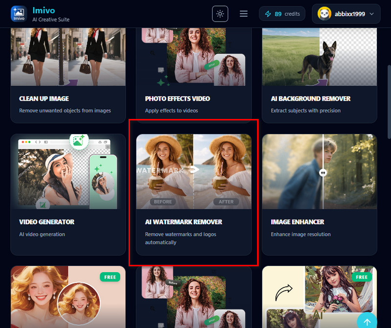Viewport: 391px width, 328px height.
Task: Click the username abbixx1999
Action: 349,14
